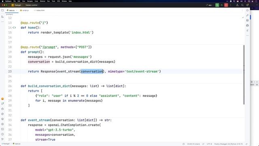
Task: Click event_stream definition on line 33
Action: (x=39, y=120)
